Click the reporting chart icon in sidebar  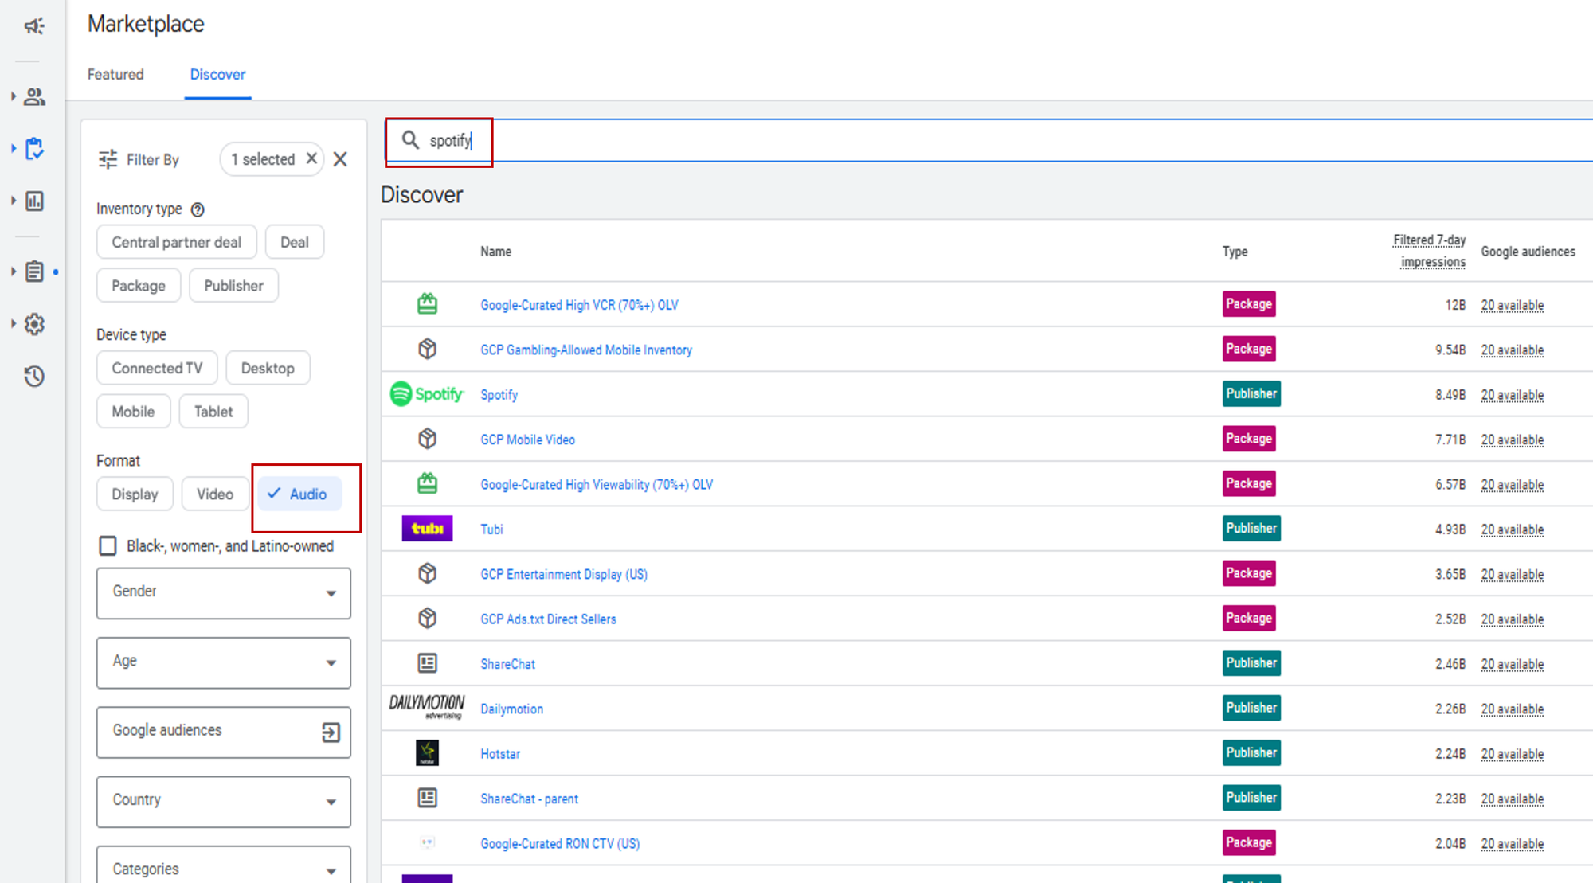pos(34,201)
